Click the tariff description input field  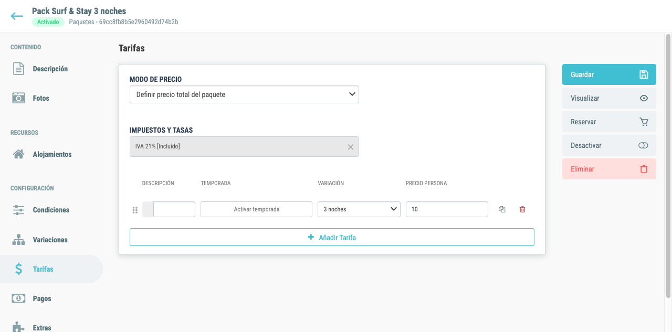(x=174, y=209)
